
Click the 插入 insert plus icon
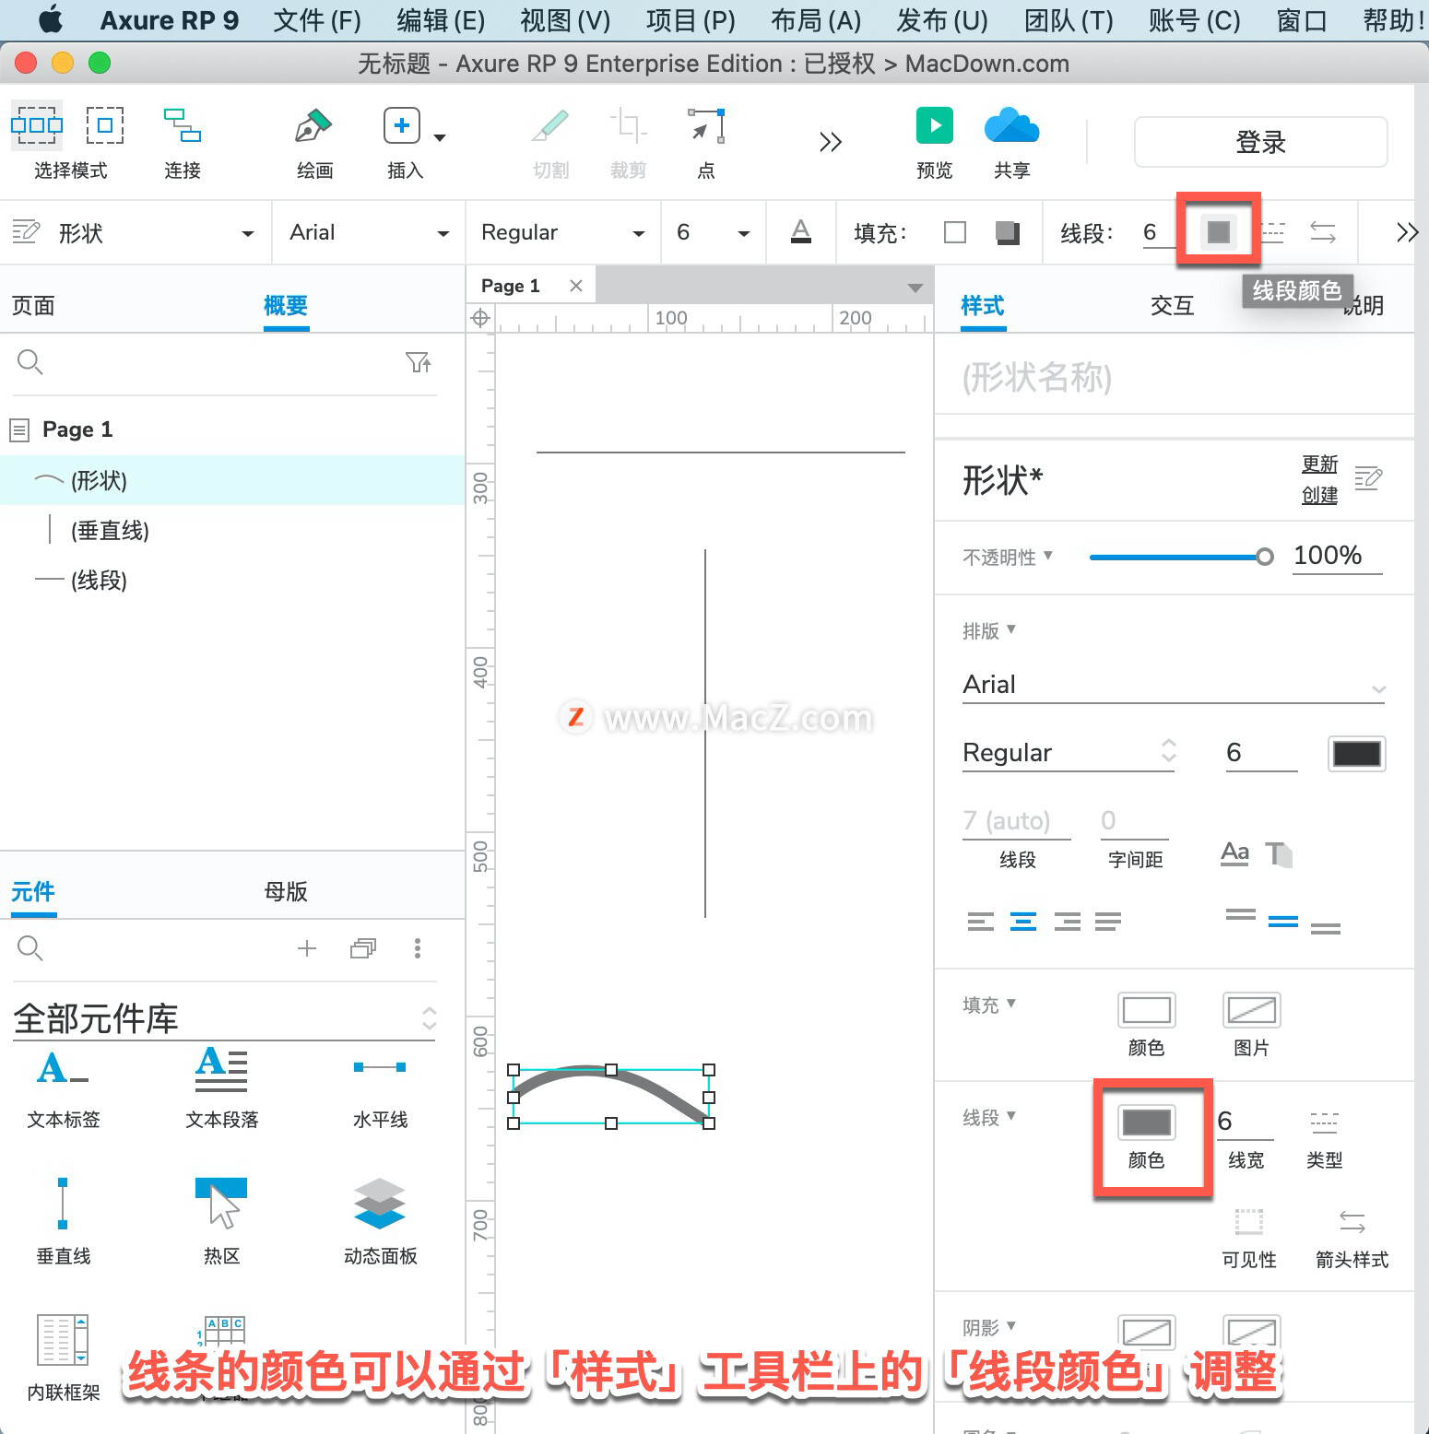pyautogui.click(x=402, y=125)
